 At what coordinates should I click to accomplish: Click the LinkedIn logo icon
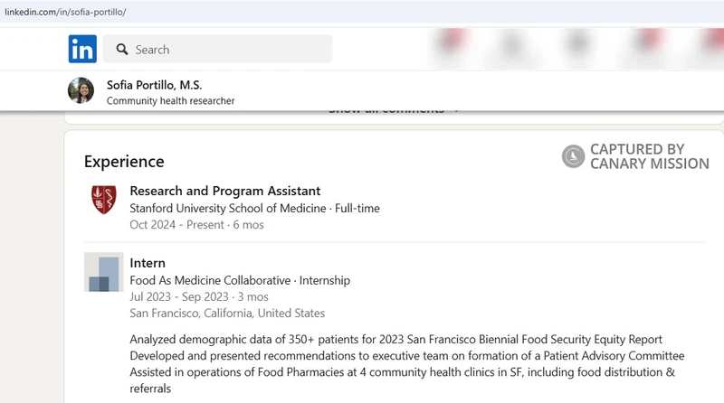82,49
